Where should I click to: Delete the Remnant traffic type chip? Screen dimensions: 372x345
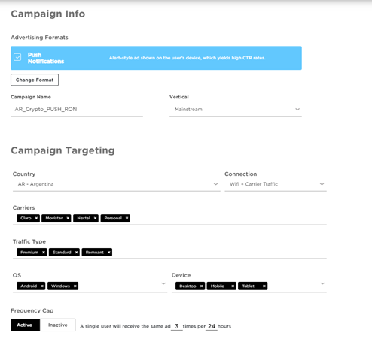click(109, 253)
